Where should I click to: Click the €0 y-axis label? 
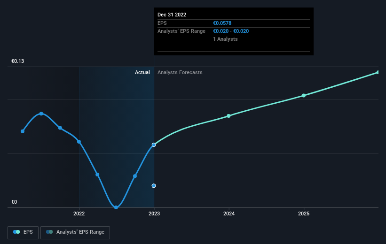(14, 202)
